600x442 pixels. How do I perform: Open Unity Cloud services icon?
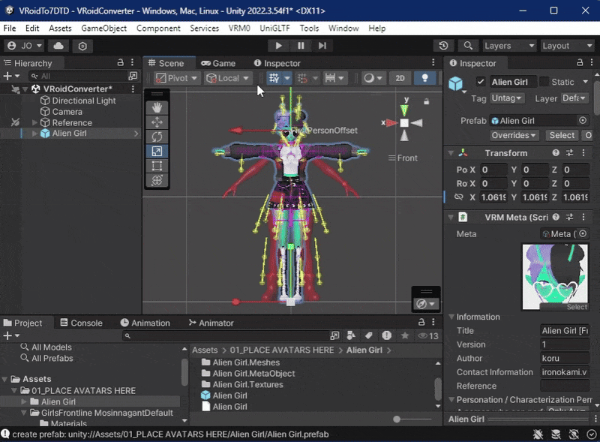58,46
